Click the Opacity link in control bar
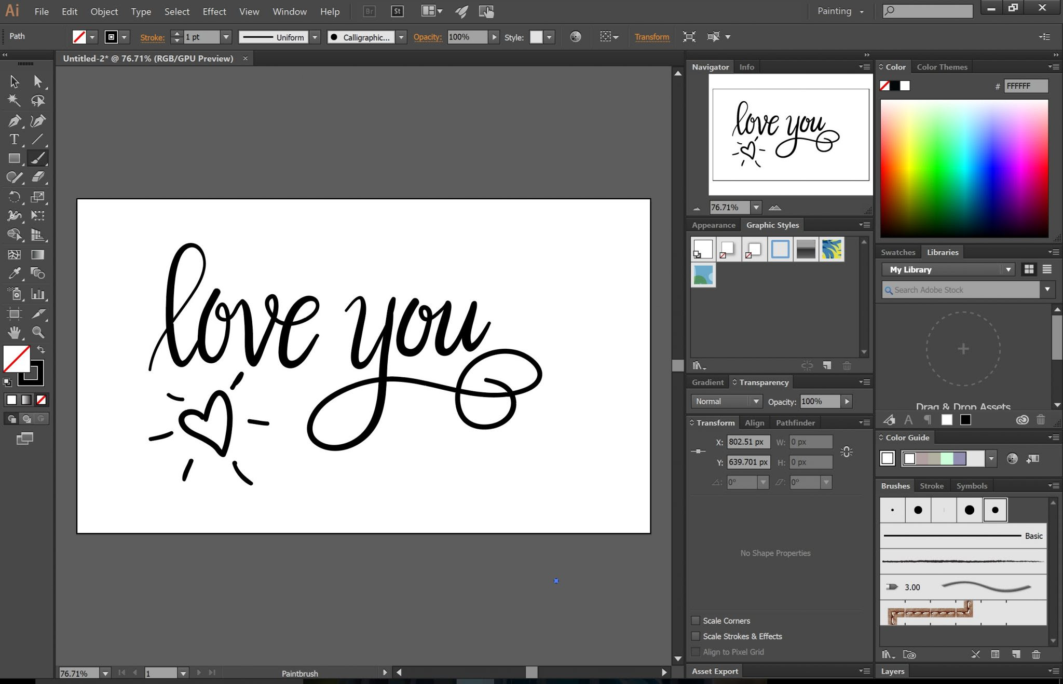 [428, 37]
